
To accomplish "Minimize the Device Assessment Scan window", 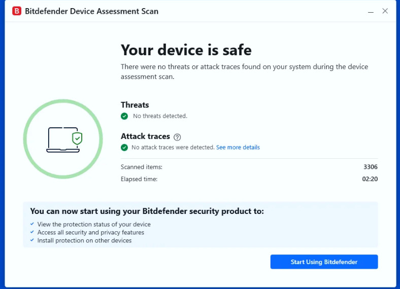I will point(371,12).
